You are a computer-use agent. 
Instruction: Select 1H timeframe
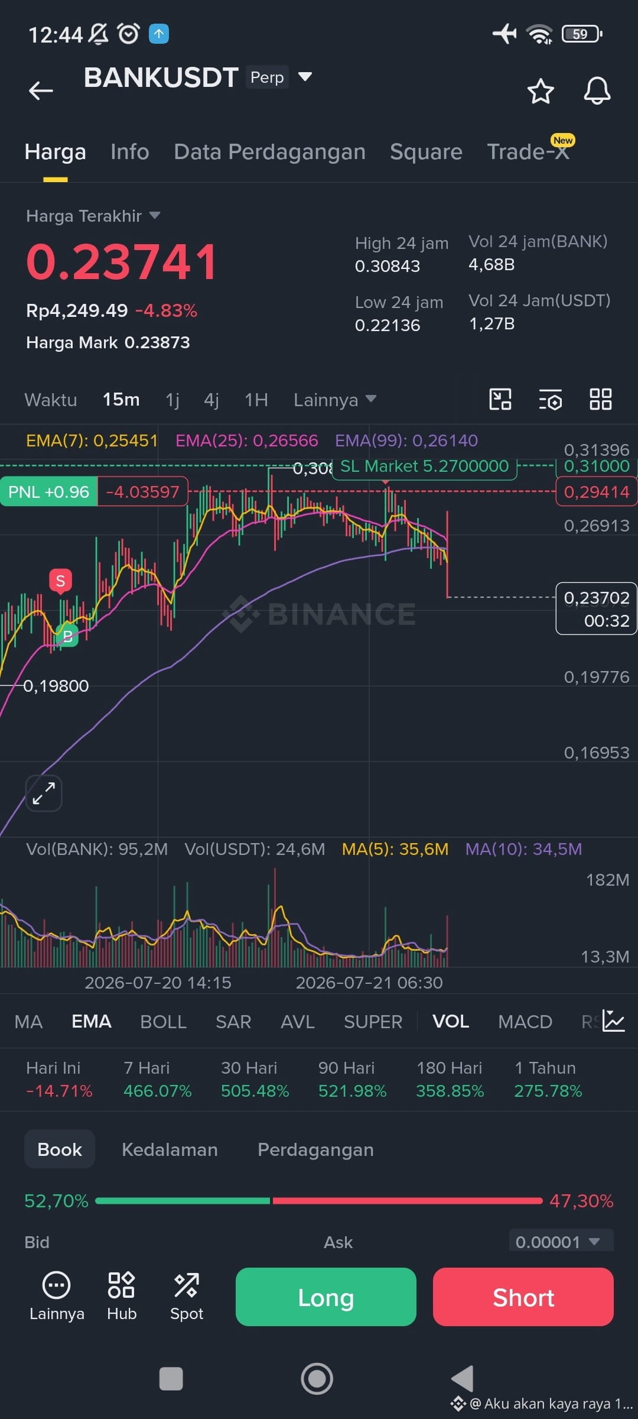pos(256,400)
